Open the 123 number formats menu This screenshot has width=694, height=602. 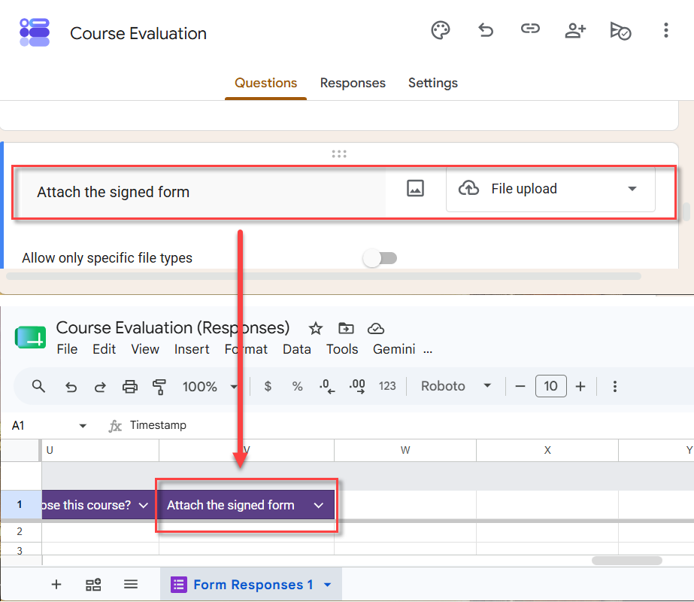point(387,386)
